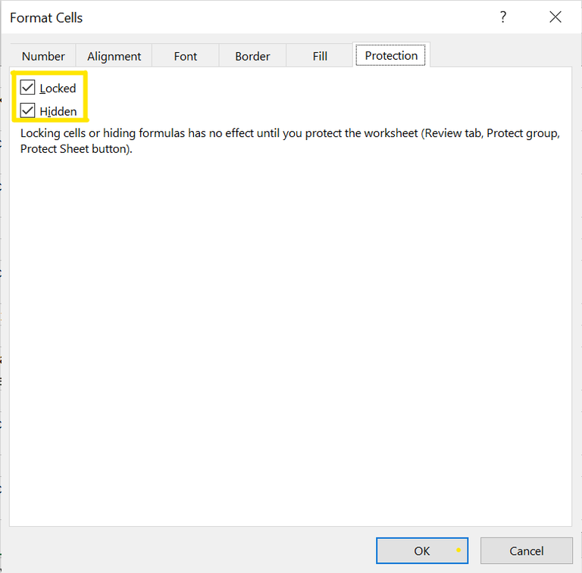Click the empty title bar area
This screenshot has height=573, width=582.
tap(288, 17)
